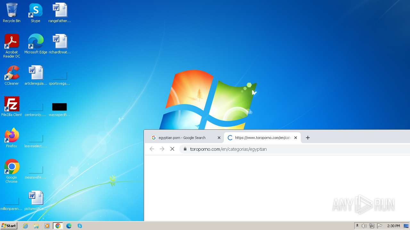Go back to the previous page
410x230 pixels.
pos(152,149)
